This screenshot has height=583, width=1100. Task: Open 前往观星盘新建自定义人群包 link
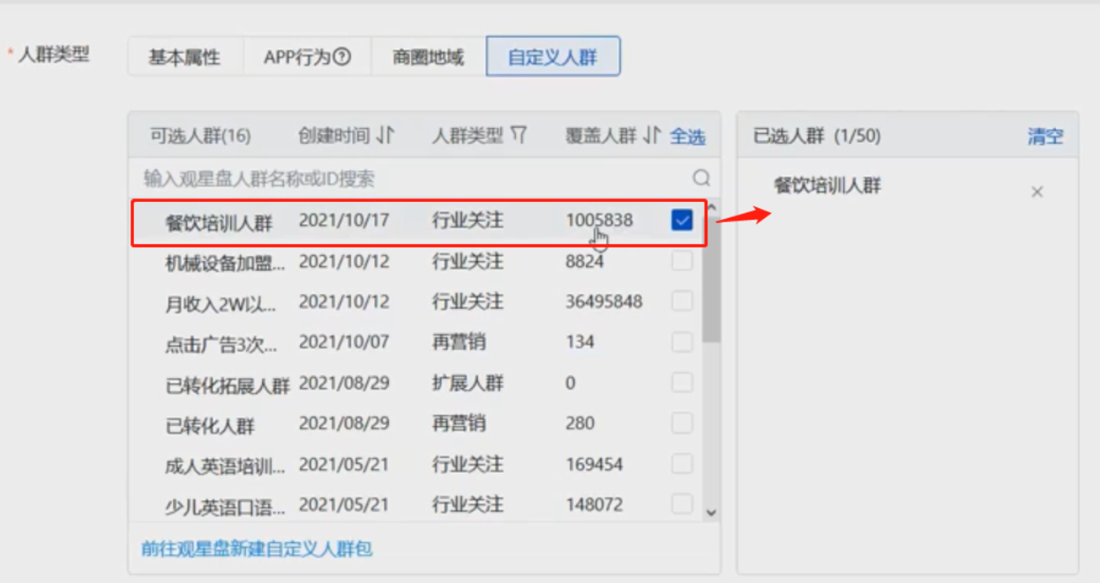(257, 549)
